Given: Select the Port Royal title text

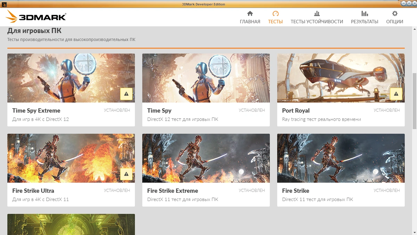Looking at the screenshot, I should click(296, 111).
